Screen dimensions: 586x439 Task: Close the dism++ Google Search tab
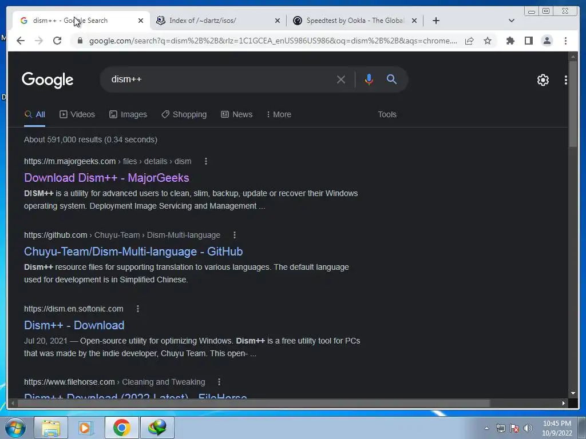[141, 21]
